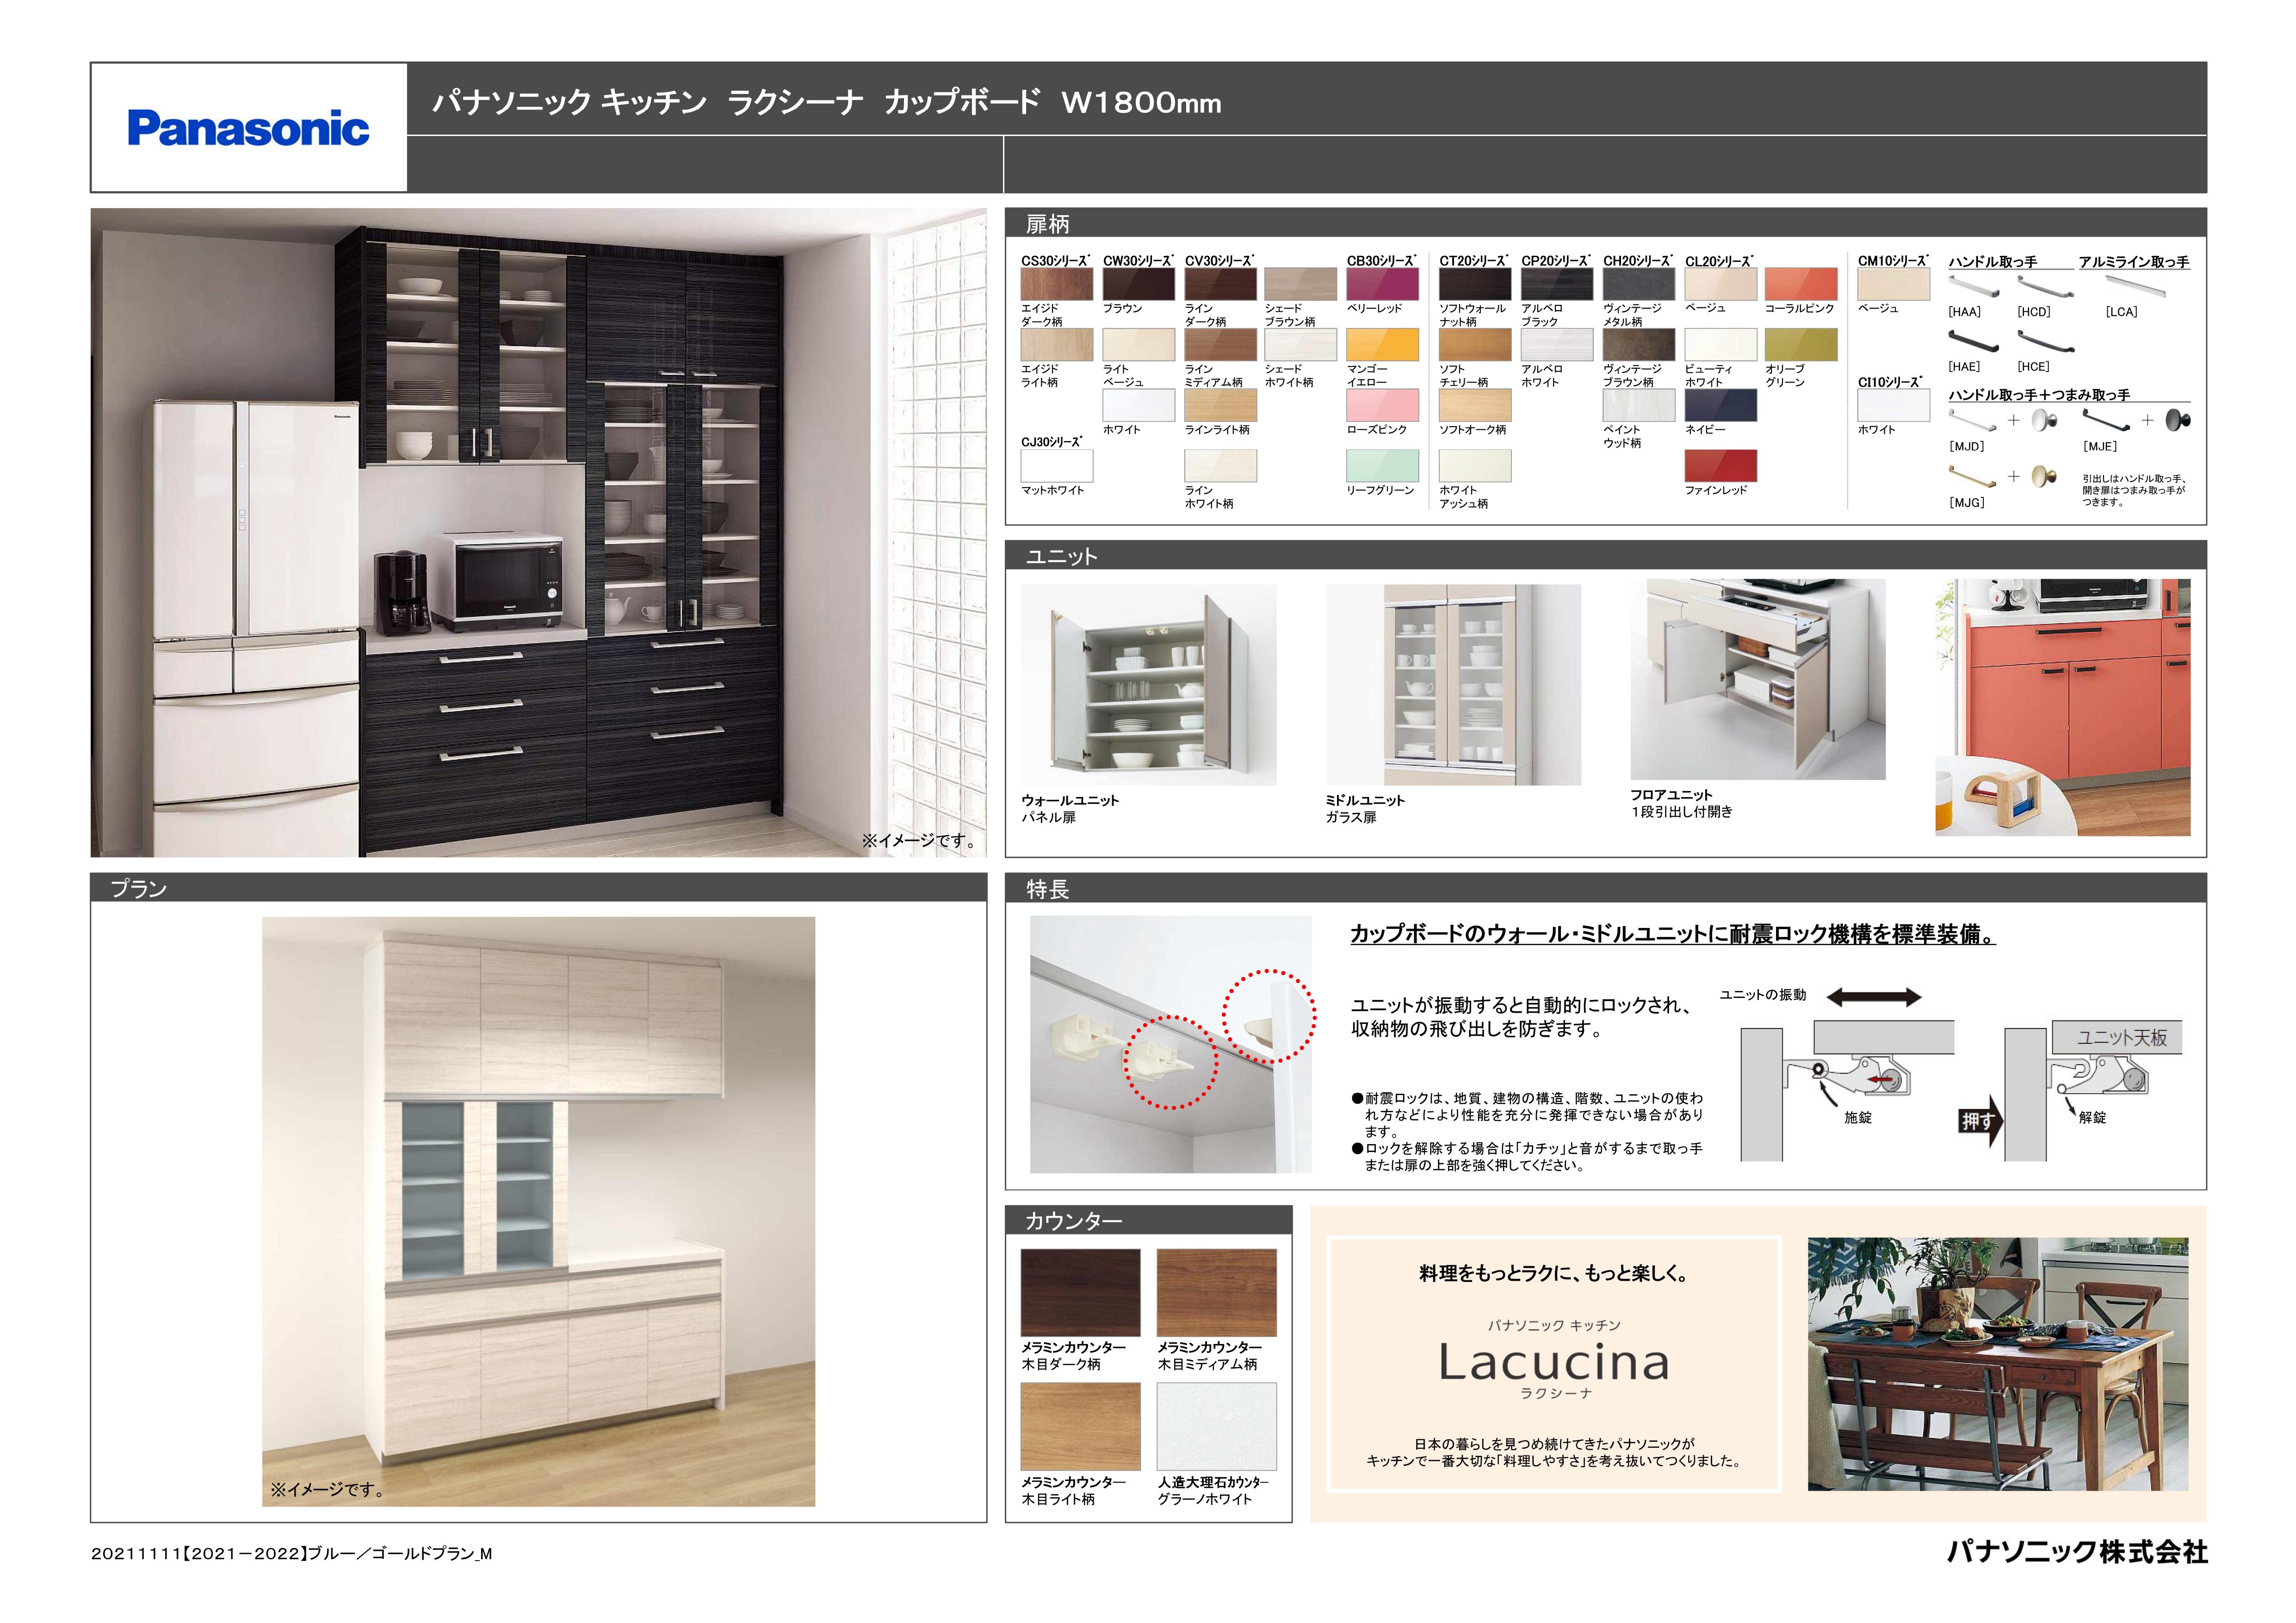This screenshot has width=2296, height=1623.
Task: Pick the エイジド ライト柄 door swatch
Action: coord(1057,345)
